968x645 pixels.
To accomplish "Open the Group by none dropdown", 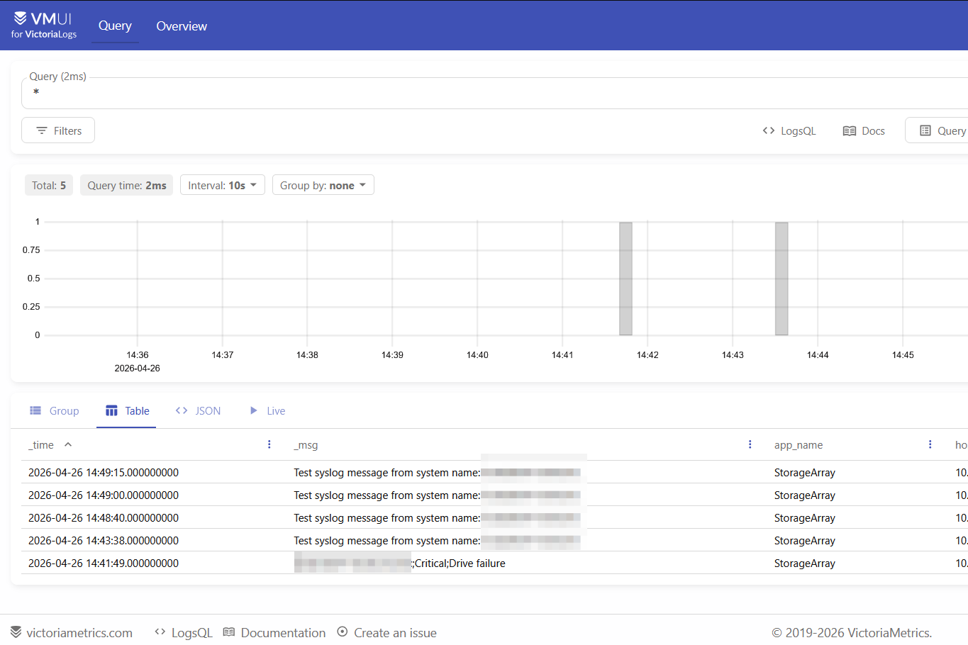I will (x=323, y=185).
